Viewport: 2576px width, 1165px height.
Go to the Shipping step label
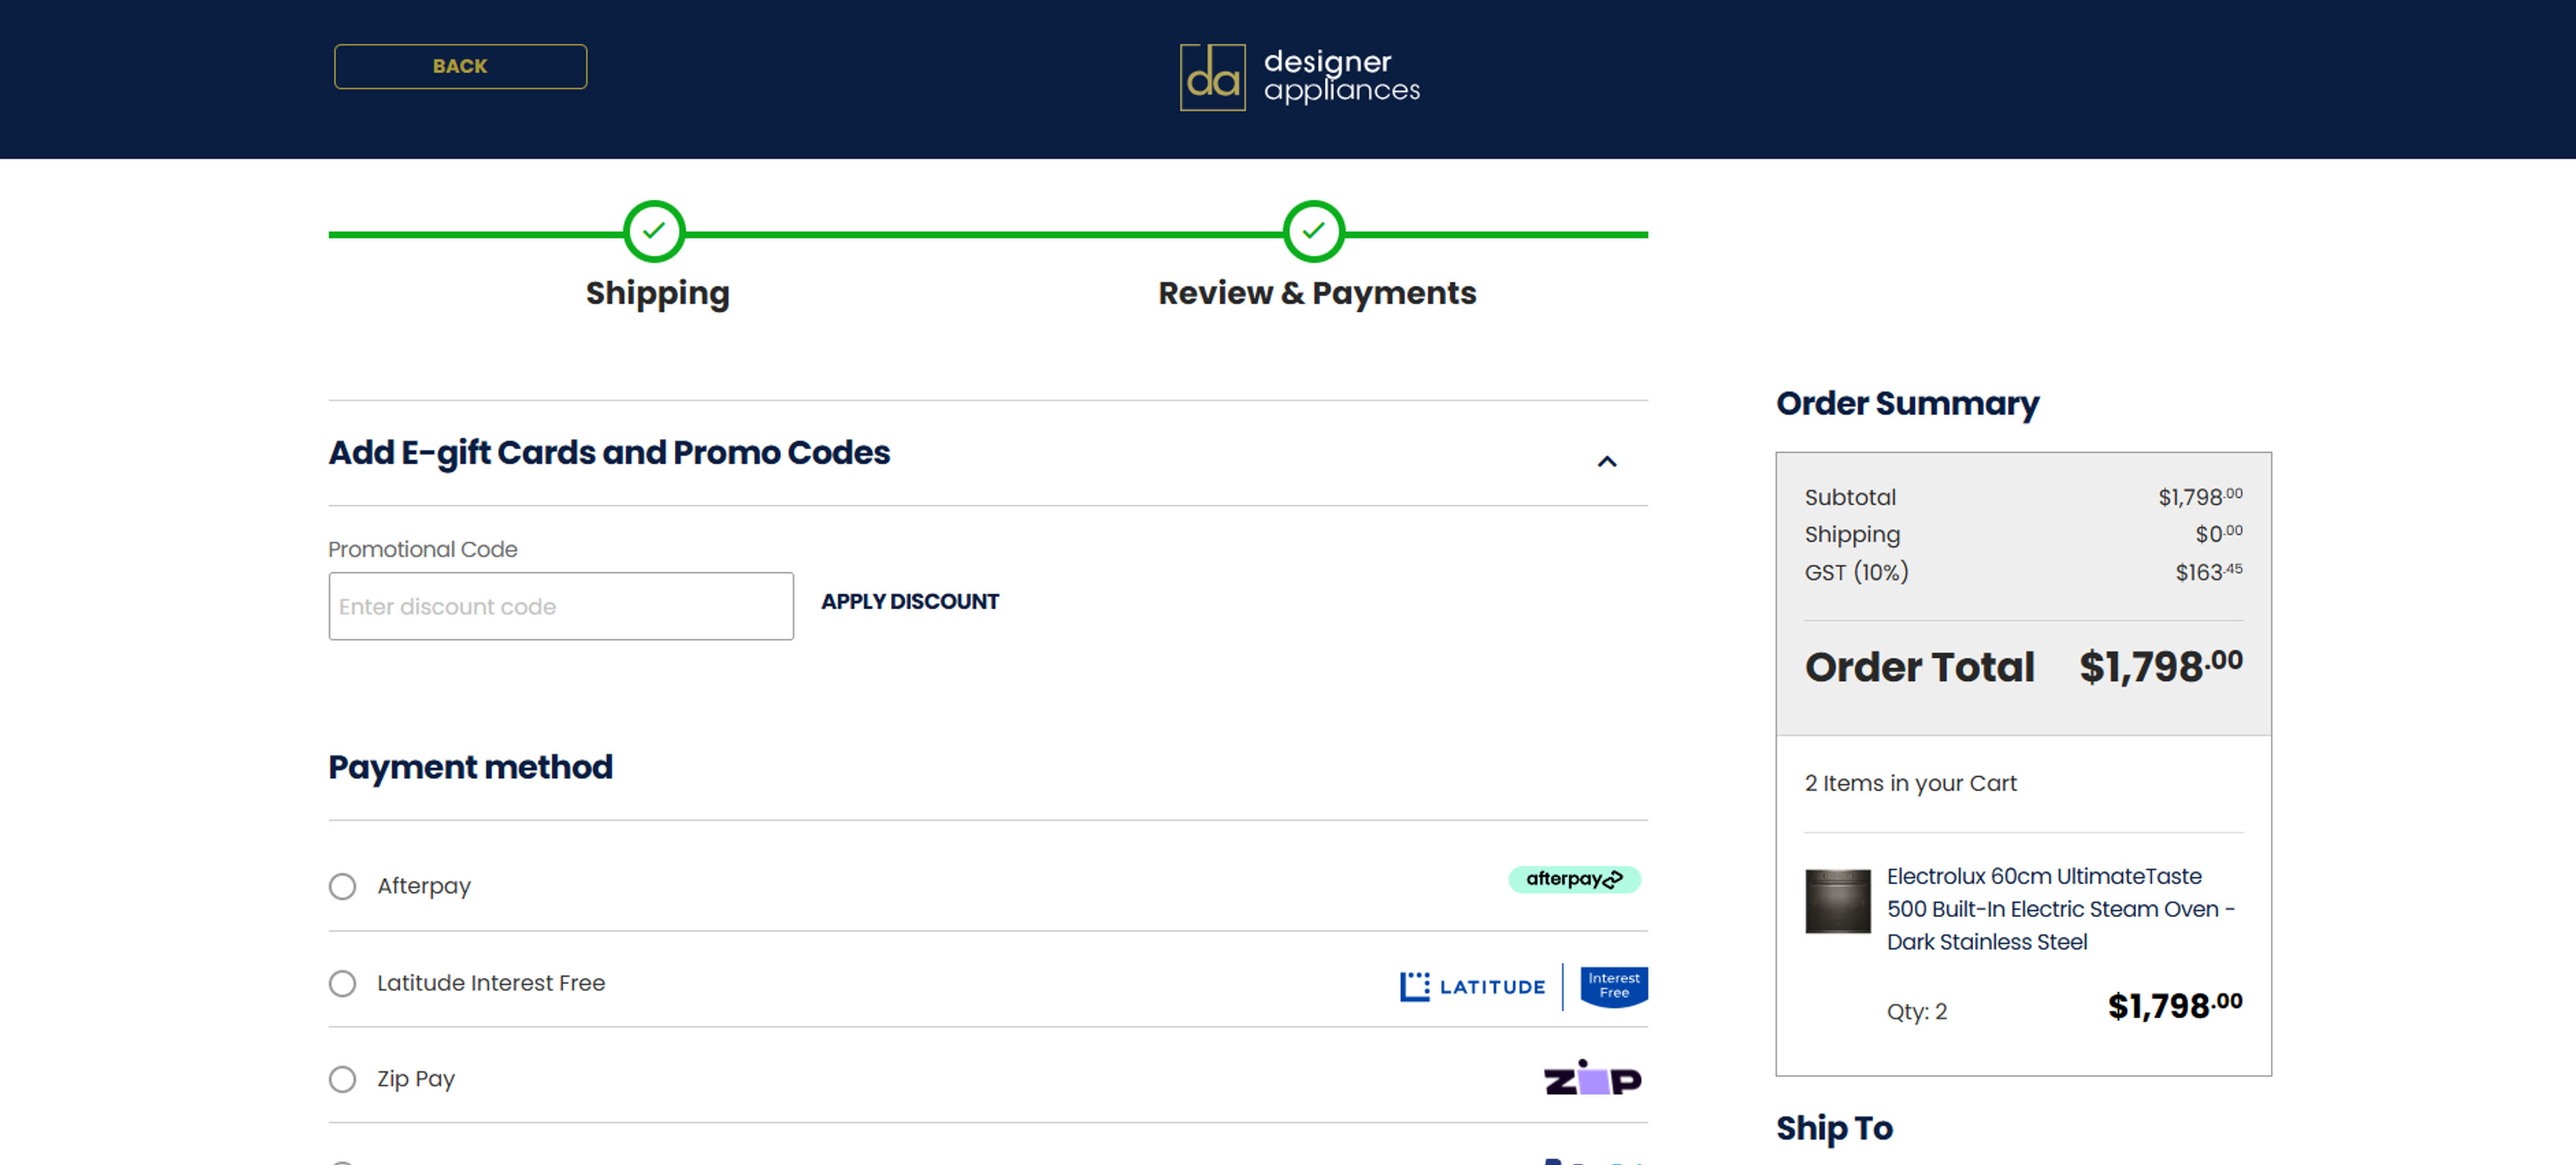click(x=657, y=294)
